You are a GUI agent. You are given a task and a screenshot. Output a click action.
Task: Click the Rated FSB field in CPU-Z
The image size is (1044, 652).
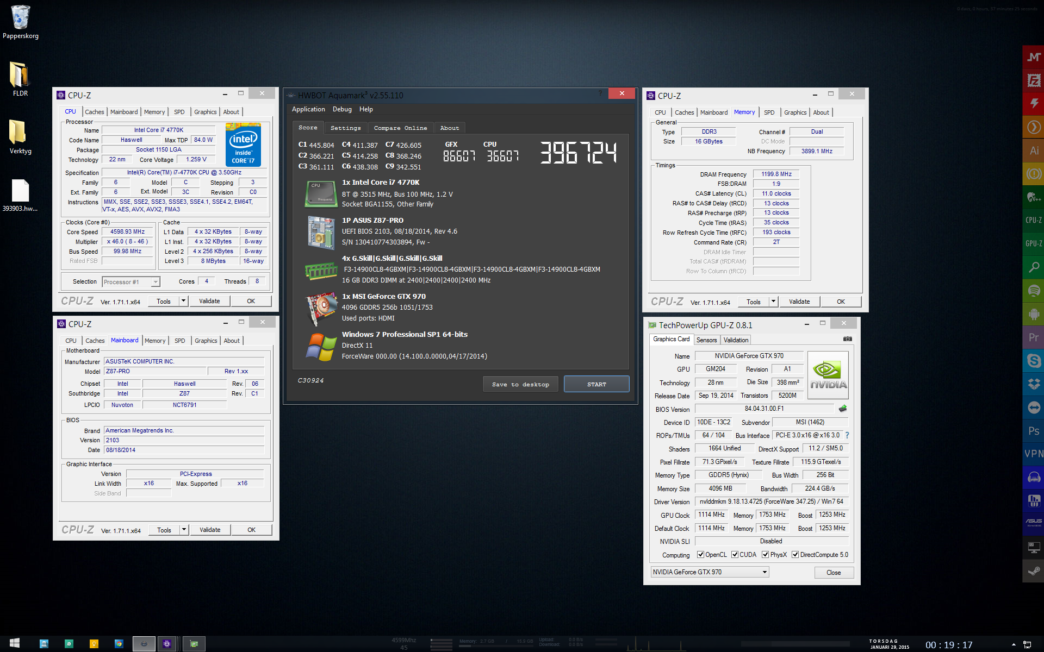pos(127,261)
